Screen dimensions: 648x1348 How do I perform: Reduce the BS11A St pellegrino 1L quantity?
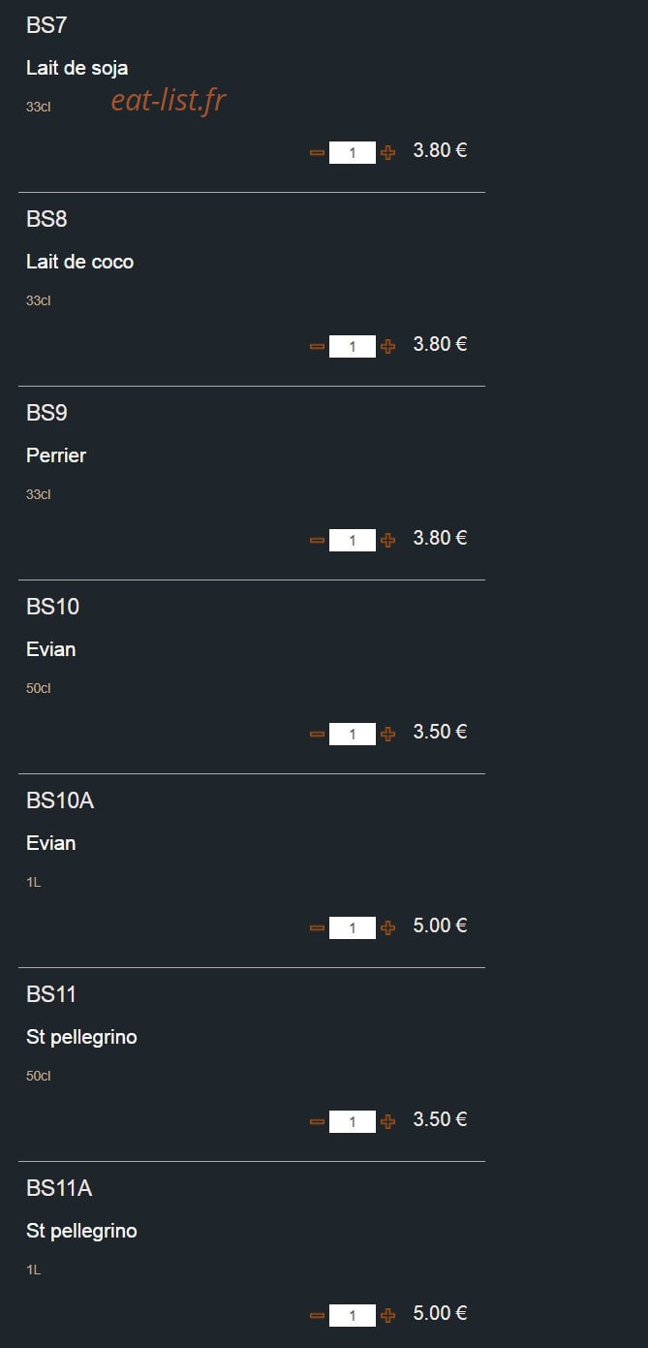317,1315
